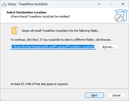Click the 93.3 MB disk space notice
The width and height of the screenshot is (129, 101).
[x=39, y=84]
